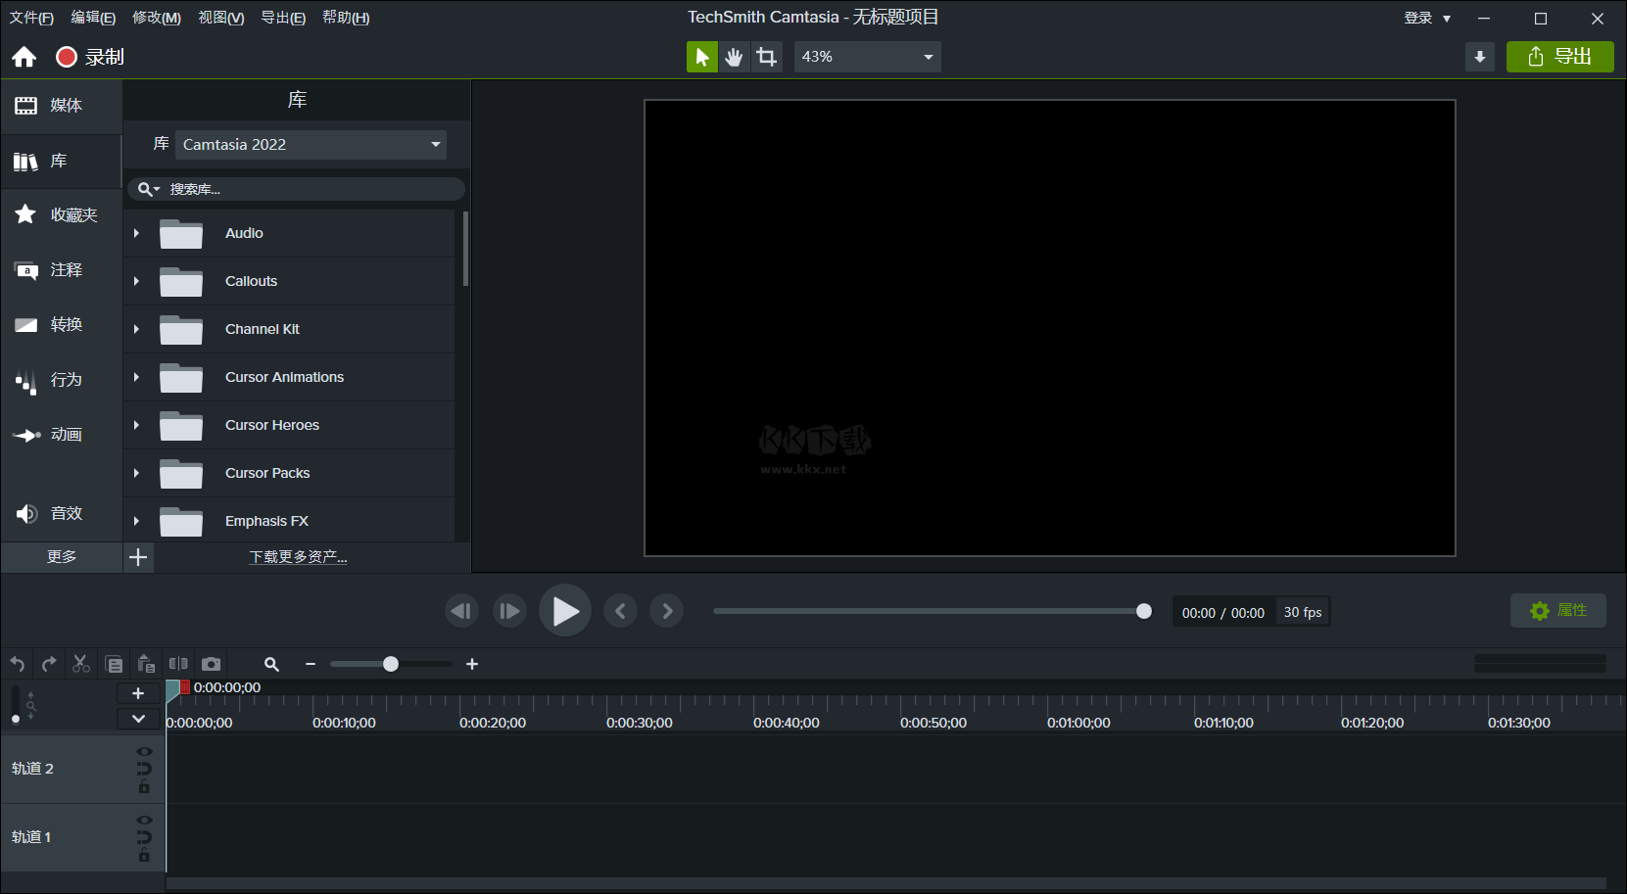Open the Camtasia 2022 library dropdown
Image resolution: width=1627 pixels, height=894 pixels.
coord(310,144)
